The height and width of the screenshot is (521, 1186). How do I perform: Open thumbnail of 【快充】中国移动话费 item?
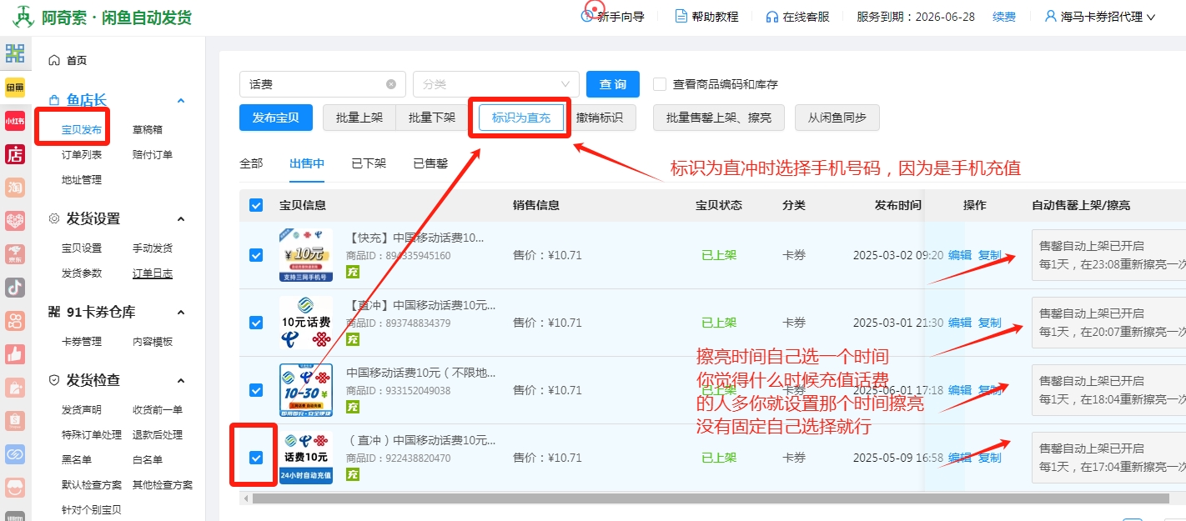pos(305,255)
